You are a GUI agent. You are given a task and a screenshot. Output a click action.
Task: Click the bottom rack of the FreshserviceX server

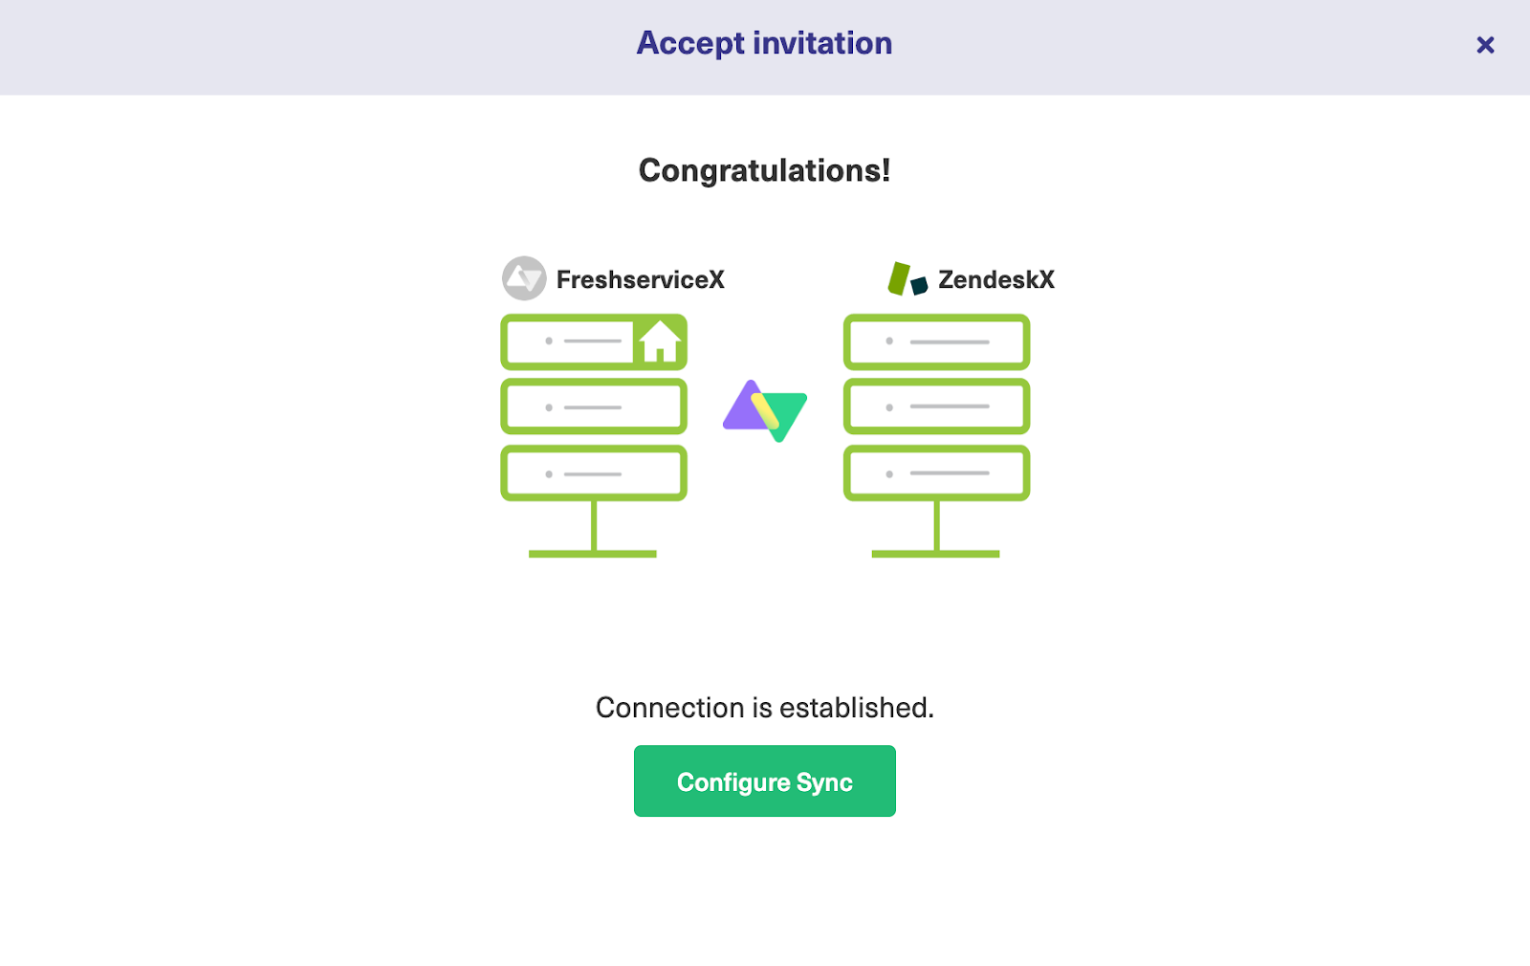594,473
